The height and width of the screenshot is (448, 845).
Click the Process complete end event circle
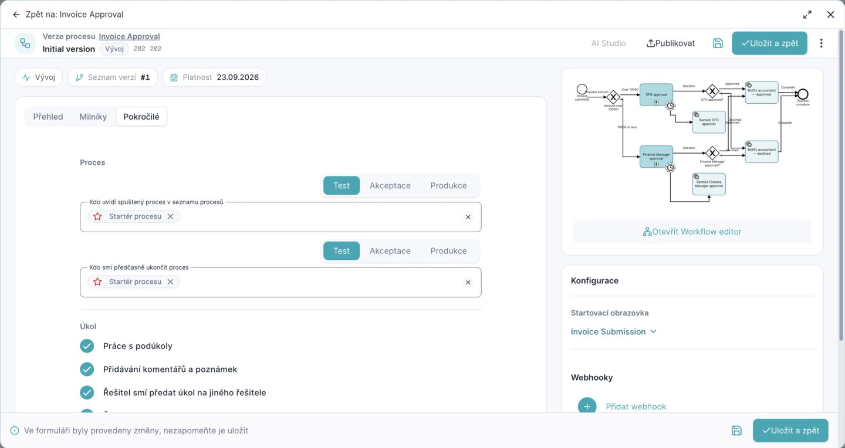click(x=803, y=94)
